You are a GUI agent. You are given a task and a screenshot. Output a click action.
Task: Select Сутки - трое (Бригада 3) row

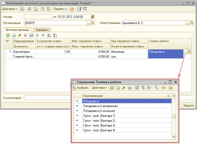coord(127,125)
